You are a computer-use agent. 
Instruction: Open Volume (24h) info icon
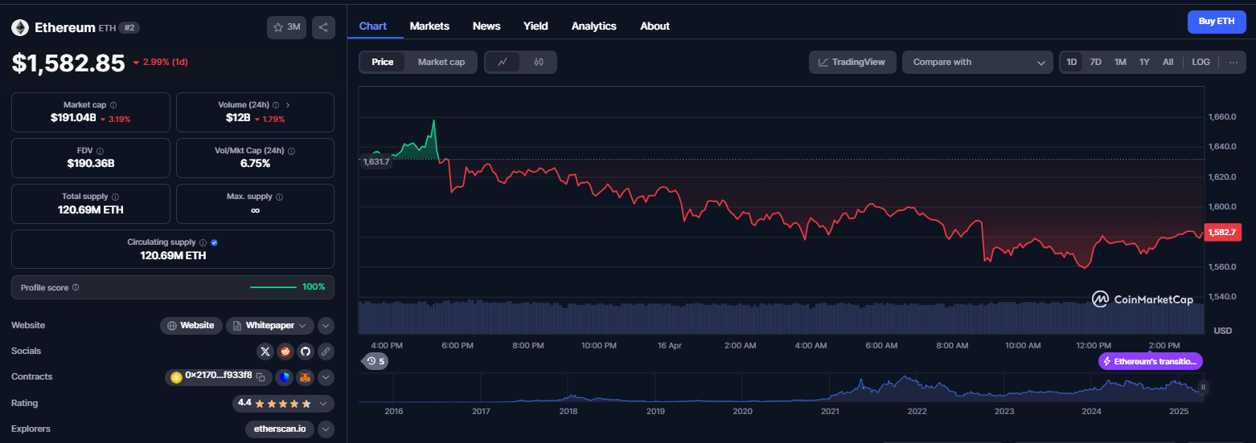pos(276,105)
